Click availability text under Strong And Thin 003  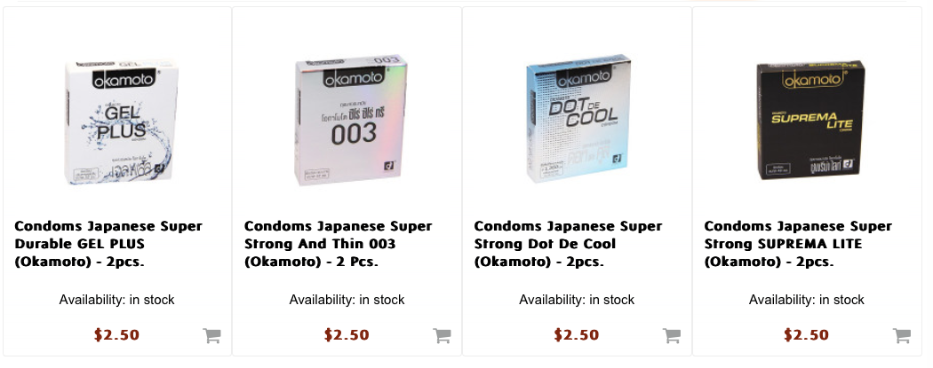(x=347, y=300)
